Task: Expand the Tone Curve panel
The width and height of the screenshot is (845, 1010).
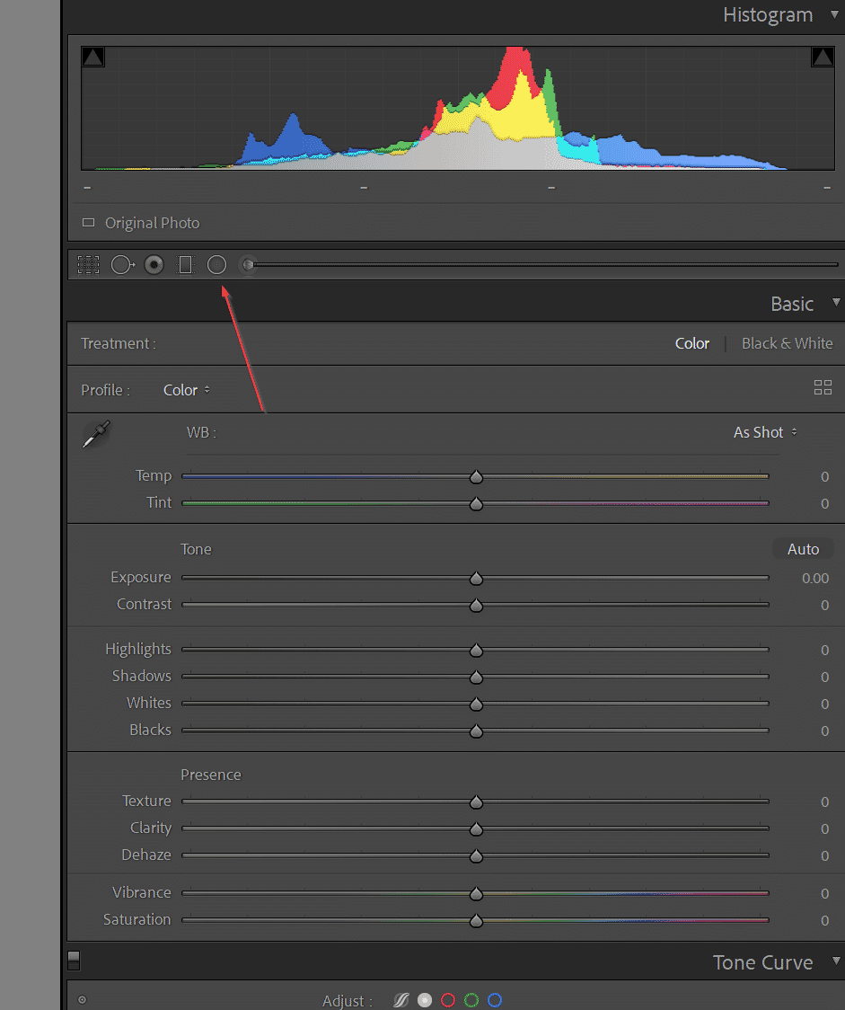Action: tap(837, 961)
